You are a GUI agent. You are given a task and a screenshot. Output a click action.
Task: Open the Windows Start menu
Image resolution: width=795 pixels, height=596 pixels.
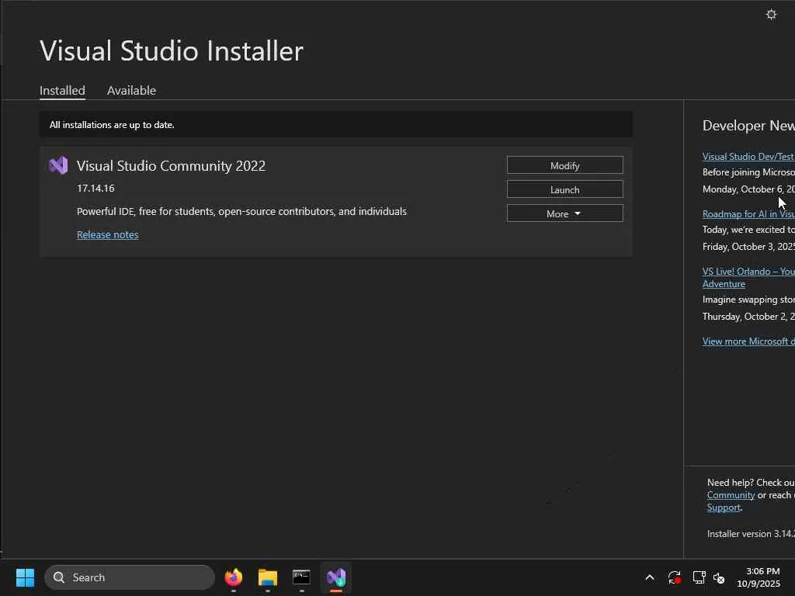click(x=25, y=577)
